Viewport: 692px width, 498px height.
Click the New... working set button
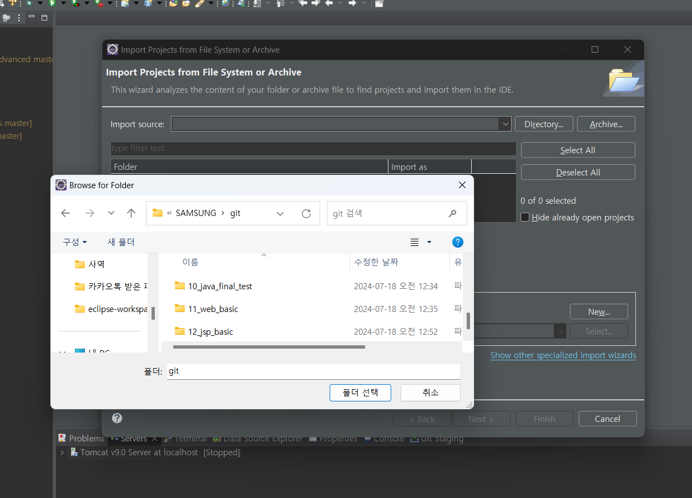pyautogui.click(x=599, y=311)
